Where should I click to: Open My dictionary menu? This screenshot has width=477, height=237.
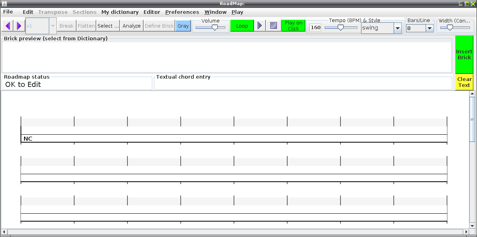click(x=120, y=12)
